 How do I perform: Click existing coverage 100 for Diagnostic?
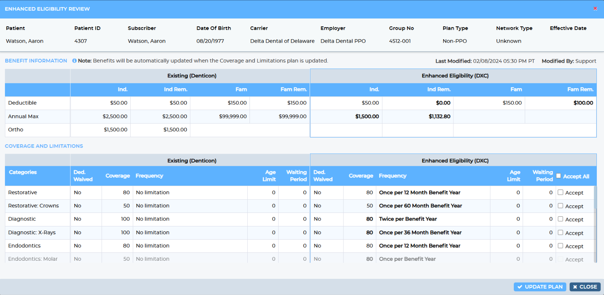(125, 219)
